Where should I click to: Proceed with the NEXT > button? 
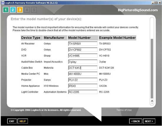[x=149, y=121]
